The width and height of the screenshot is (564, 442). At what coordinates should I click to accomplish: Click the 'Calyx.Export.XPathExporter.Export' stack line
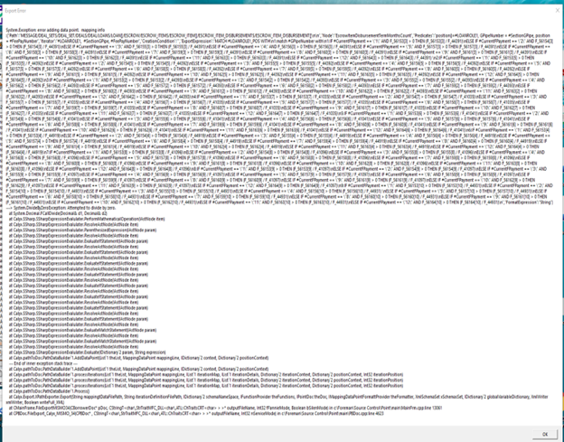[x=277, y=400]
